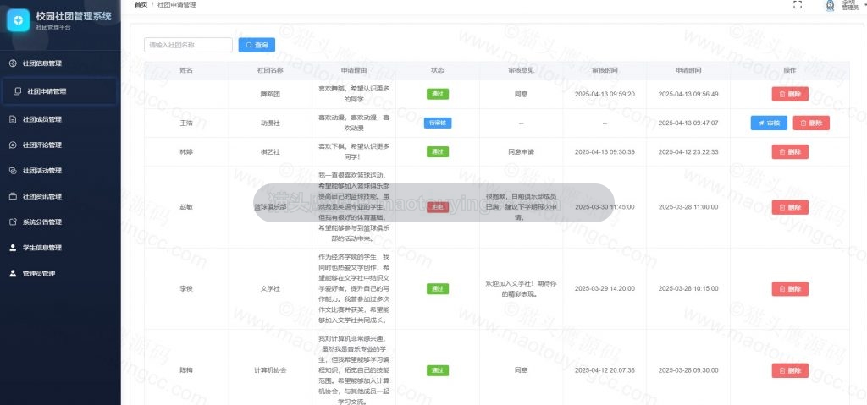Click the 姓名 column header

[x=186, y=71]
